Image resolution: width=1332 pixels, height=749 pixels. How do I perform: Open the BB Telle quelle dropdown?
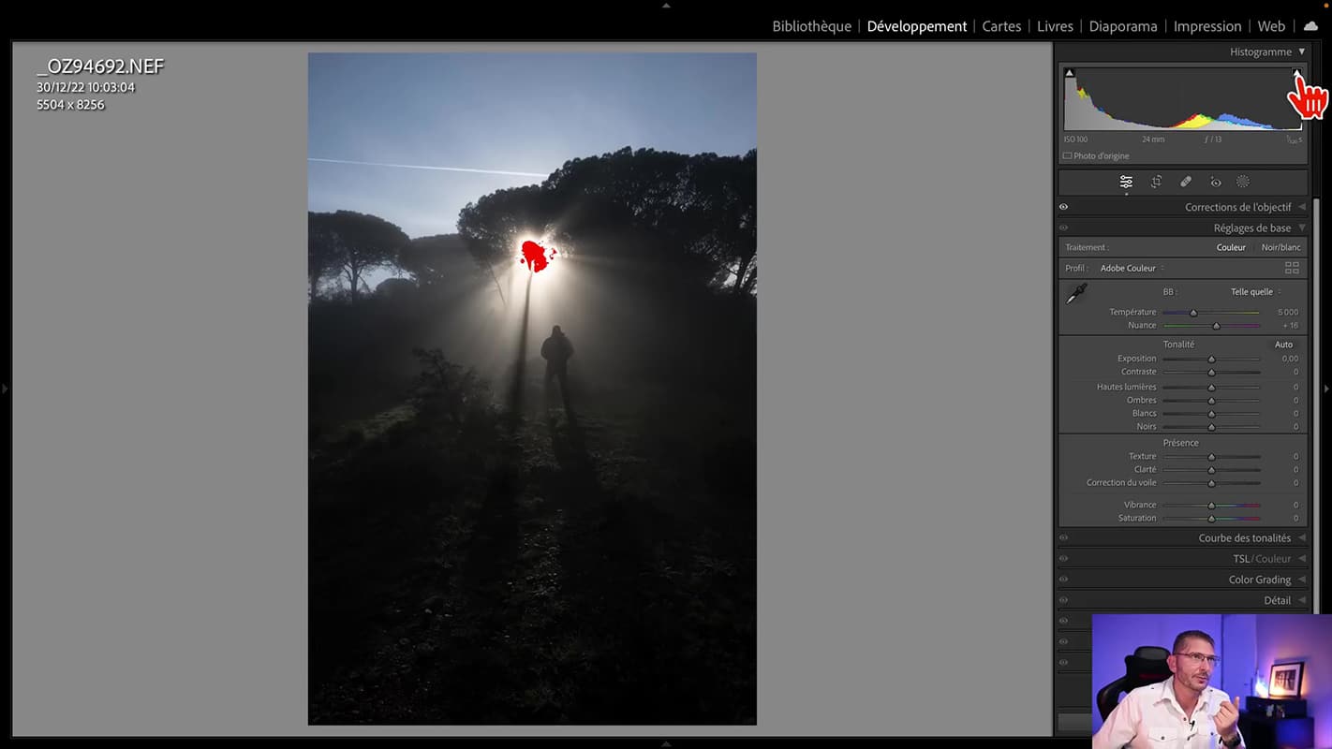(x=1255, y=291)
